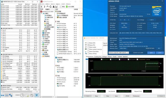Click the HWiNFO network computers icon
The height and width of the screenshot is (98, 166).
point(11,95)
